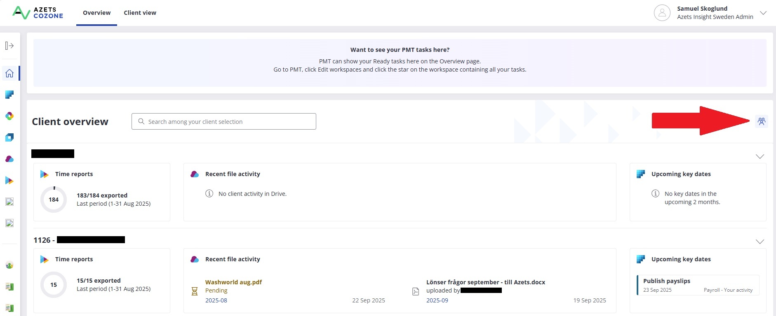Click the 'Client overview' heading
The height and width of the screenshot is (316, 776).
tap(70, 121)
